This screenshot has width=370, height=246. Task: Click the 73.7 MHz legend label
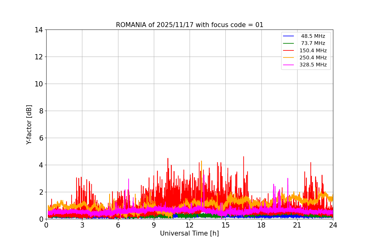pos(313,43)
